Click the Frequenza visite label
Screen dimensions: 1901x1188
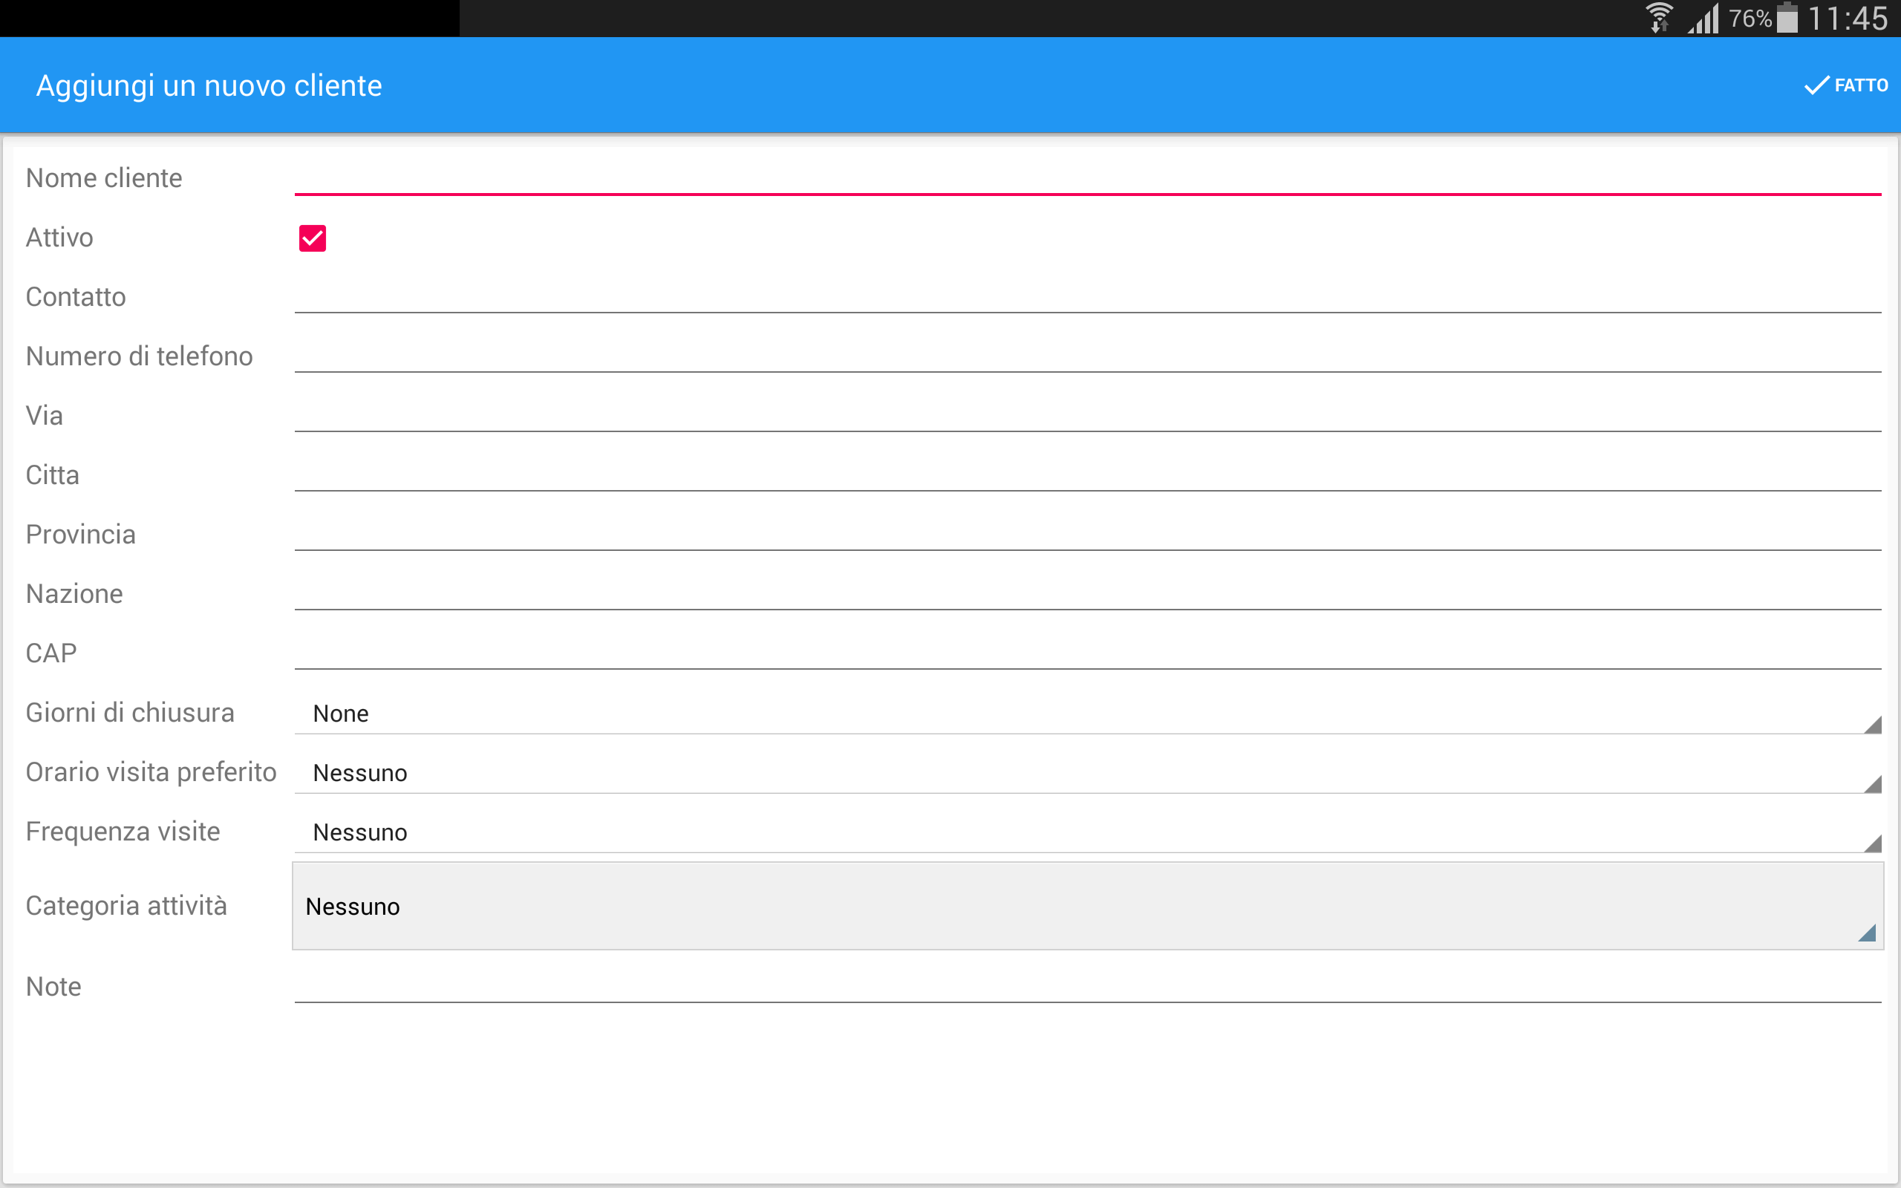(x=123, y=832)
